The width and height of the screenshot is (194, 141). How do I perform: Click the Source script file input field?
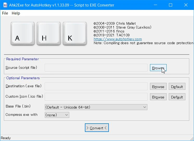click(x=96, y=68)
